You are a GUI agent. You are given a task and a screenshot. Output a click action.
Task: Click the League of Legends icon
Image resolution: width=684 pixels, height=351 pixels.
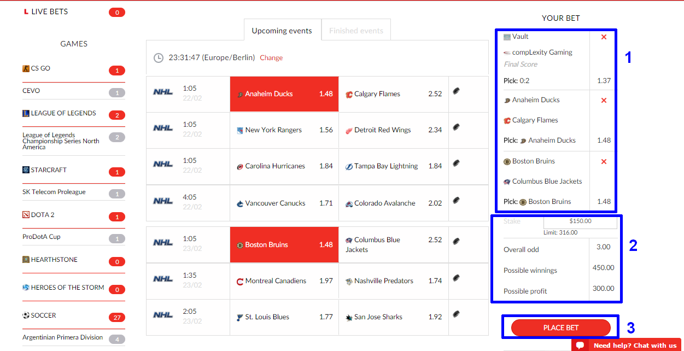pyautogui.click(x=26, y=113)
